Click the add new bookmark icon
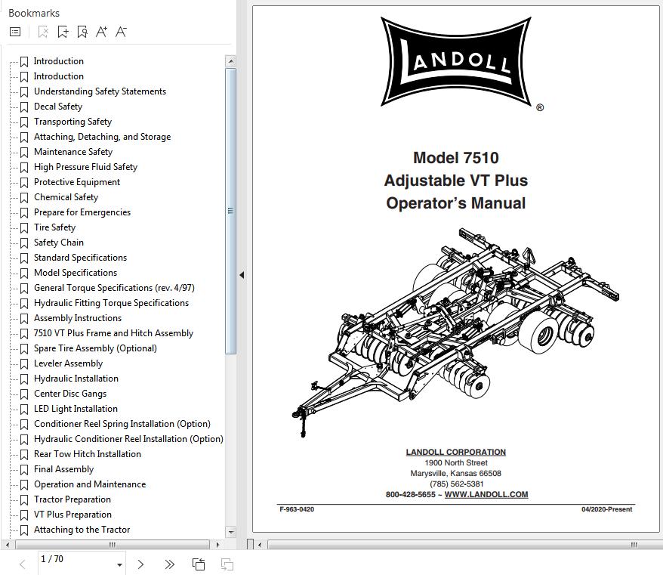Viewport: 663px width, 575px height. (63, 32)
